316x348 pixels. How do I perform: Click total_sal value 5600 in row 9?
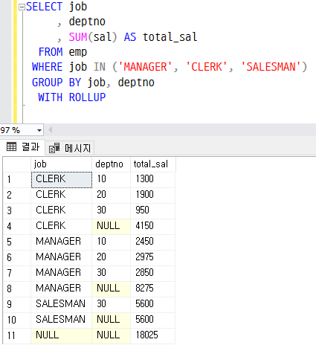[x=152, y=304]
